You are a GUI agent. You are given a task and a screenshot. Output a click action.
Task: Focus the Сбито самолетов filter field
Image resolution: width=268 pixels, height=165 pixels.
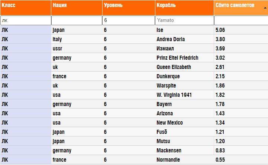pos(241,20)
